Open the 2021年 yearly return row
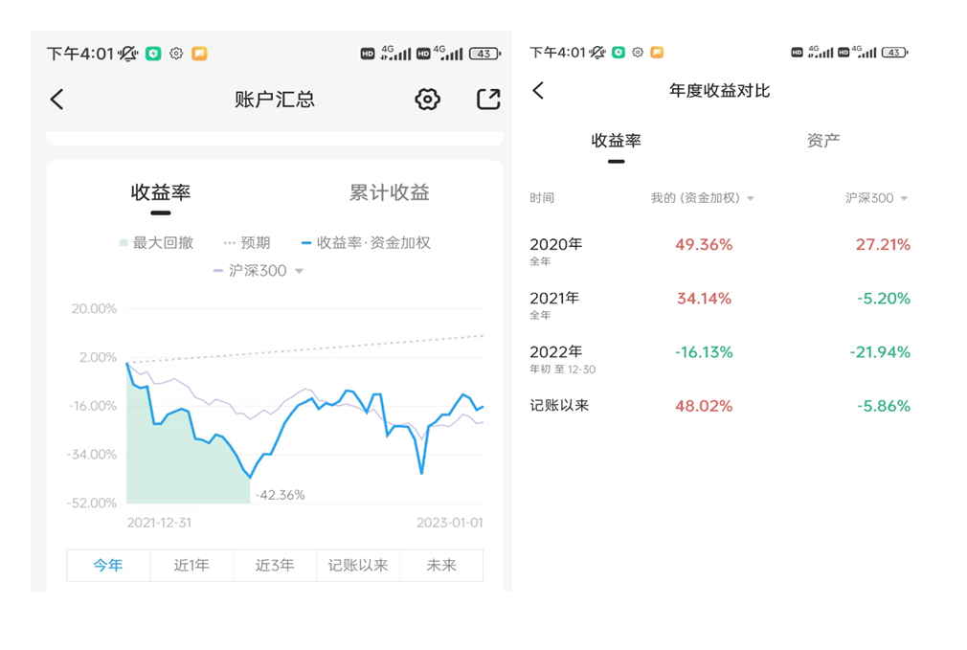The image size is (967, 650). pyautogui.click(x=719, y=303)
